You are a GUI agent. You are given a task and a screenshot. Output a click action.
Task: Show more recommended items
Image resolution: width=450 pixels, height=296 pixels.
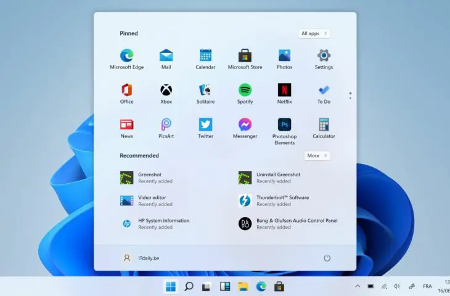coord(317,155)
